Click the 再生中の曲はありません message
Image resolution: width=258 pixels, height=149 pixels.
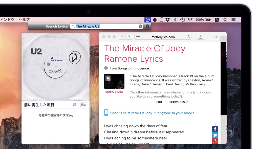[x=56, y=115]
